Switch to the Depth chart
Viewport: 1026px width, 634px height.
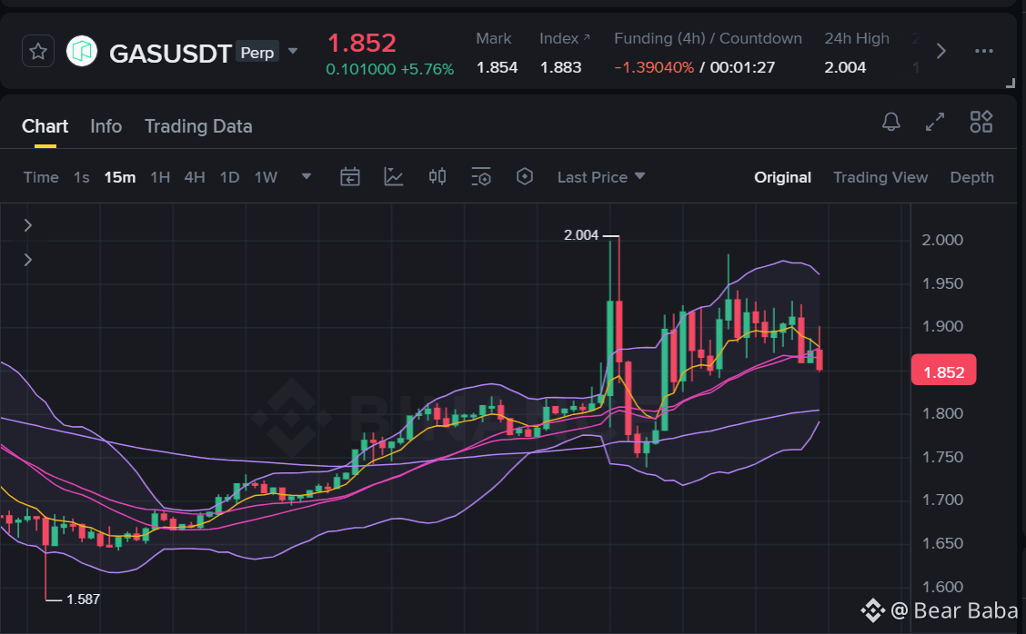click(x=971, y=177)
